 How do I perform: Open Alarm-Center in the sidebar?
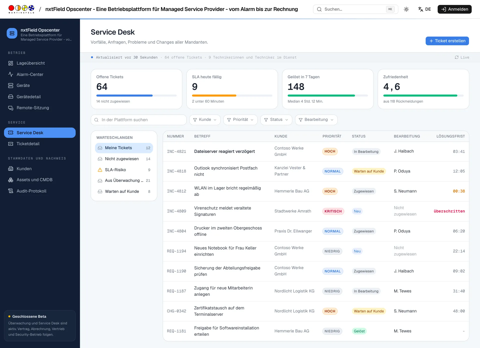[x=40, y=74]
